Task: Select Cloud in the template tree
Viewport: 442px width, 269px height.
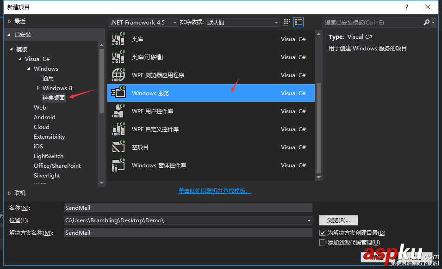Action: click(42, 127)
